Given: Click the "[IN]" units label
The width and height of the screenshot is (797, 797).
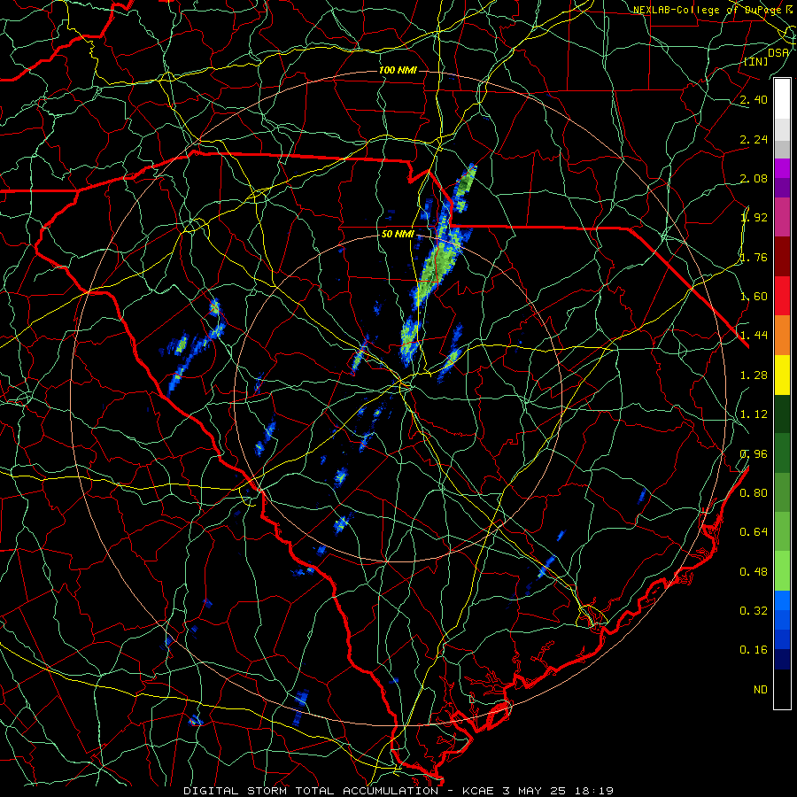Looking at the screenshot, I should pyautogui.click(x=756, y=61).
